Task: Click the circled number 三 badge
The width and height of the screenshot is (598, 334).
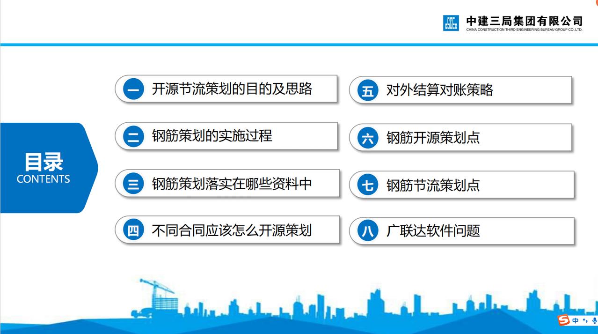Action: (132, 183)
